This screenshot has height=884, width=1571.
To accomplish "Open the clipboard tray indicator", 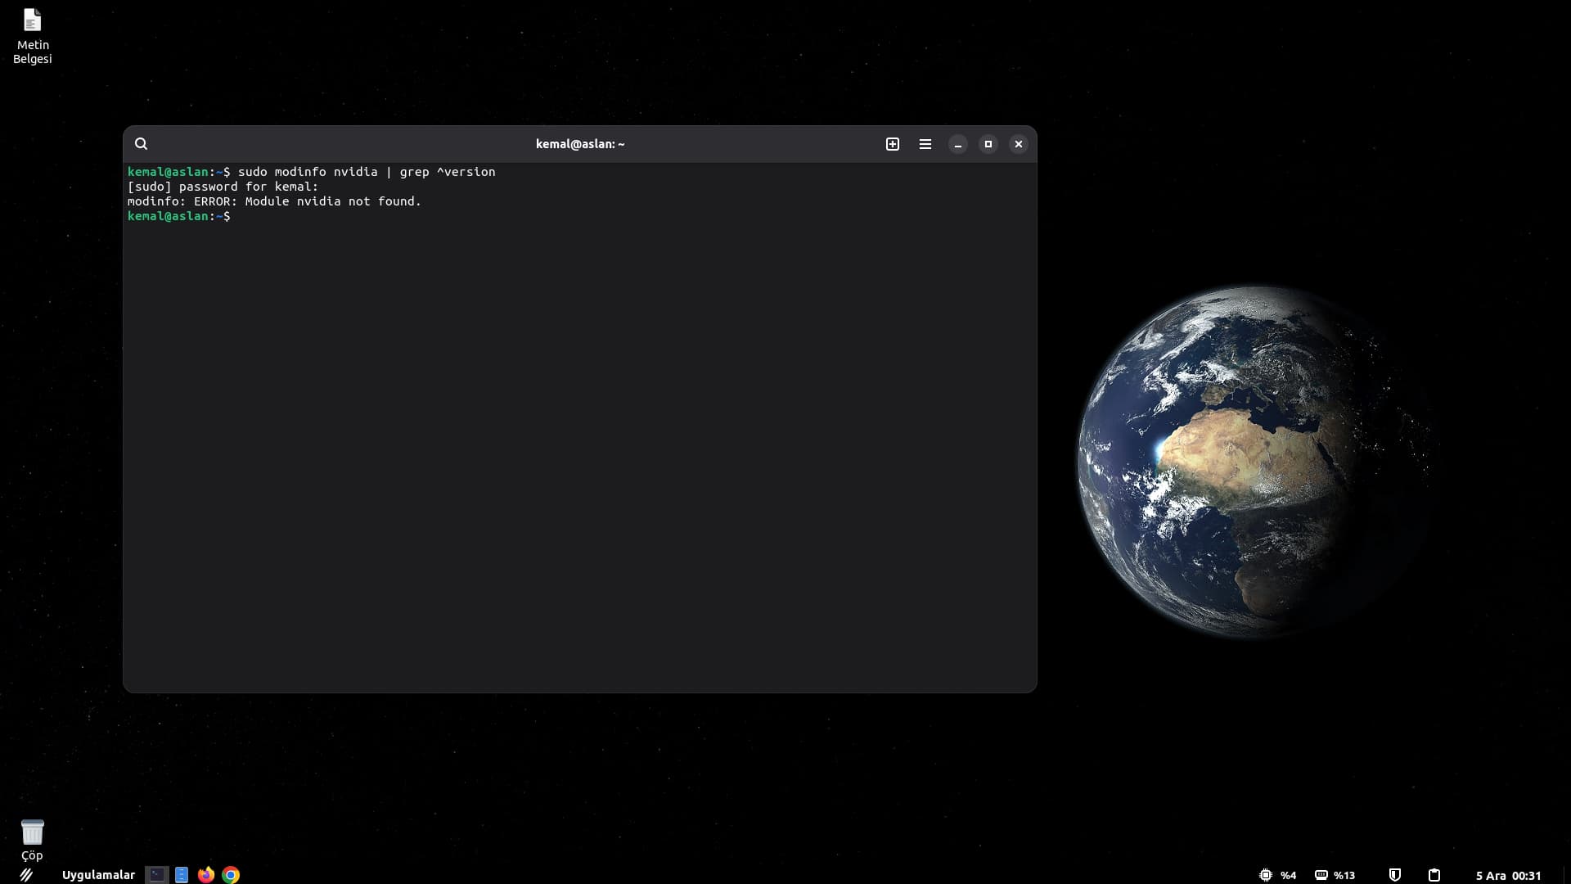I will 1434,875.
